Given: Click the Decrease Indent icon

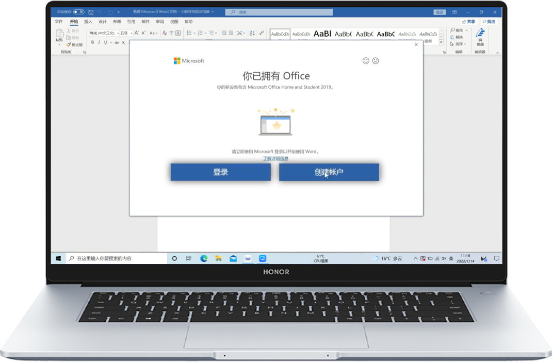Looking at the screenshot, I should coord(224,33).
